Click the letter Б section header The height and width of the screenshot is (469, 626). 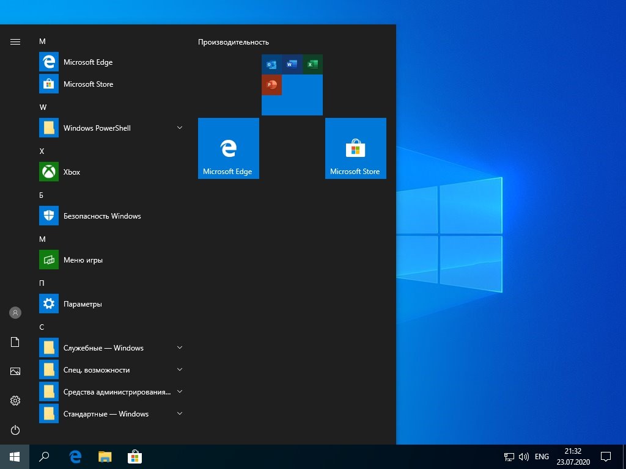tap(42, 195)
